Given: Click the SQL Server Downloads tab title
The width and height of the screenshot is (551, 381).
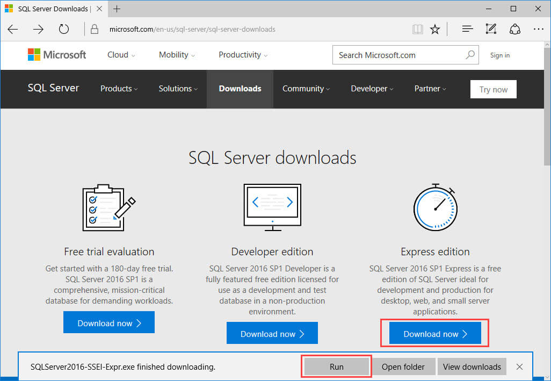Looking at the screenshot, I should coord(54,9).
